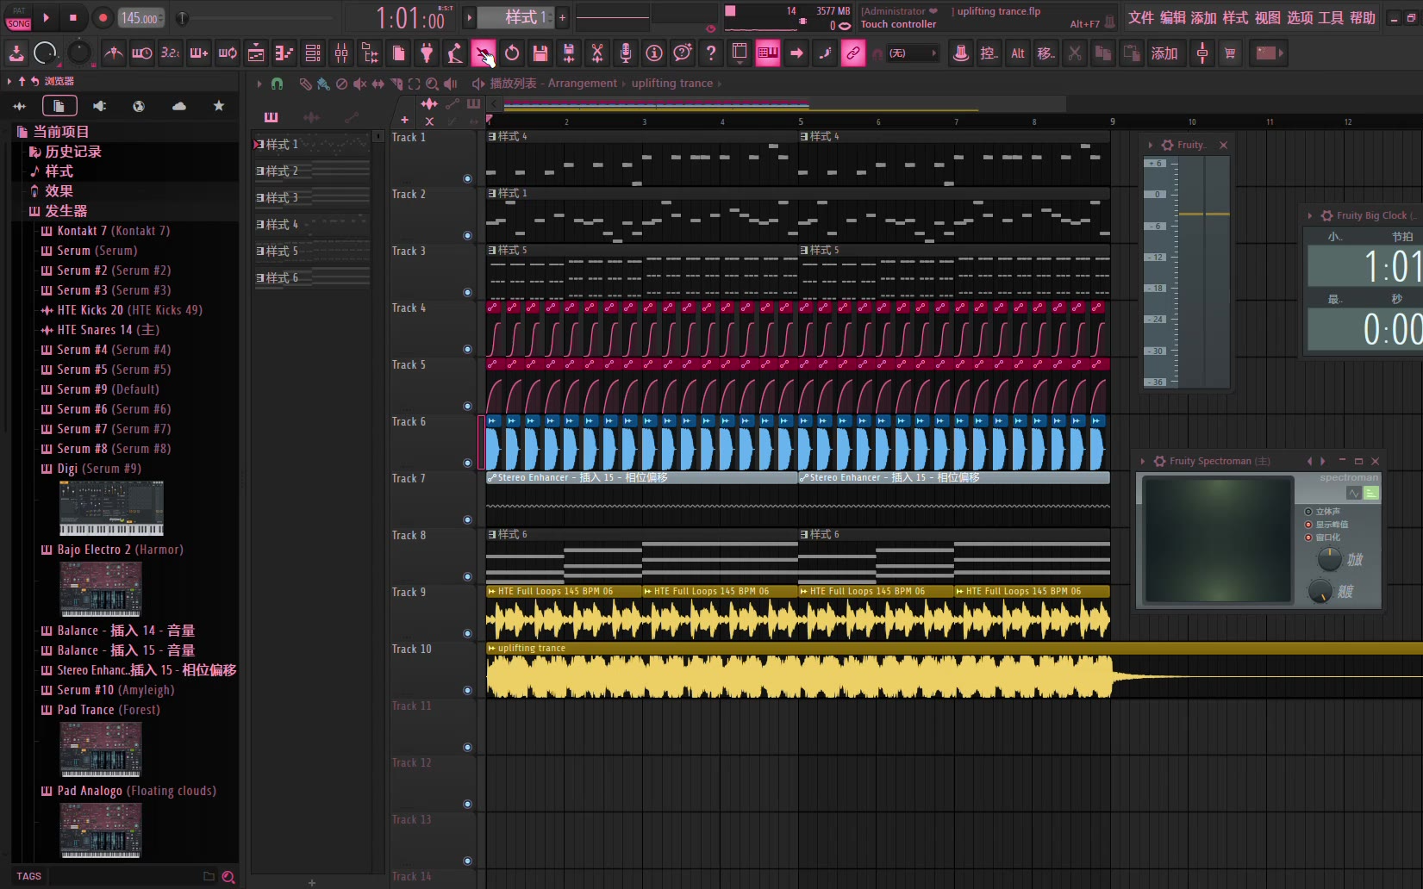Click the shopping cart icon in toolbar
Viewport: 1423px width, 889px height.
[1230, 53]
